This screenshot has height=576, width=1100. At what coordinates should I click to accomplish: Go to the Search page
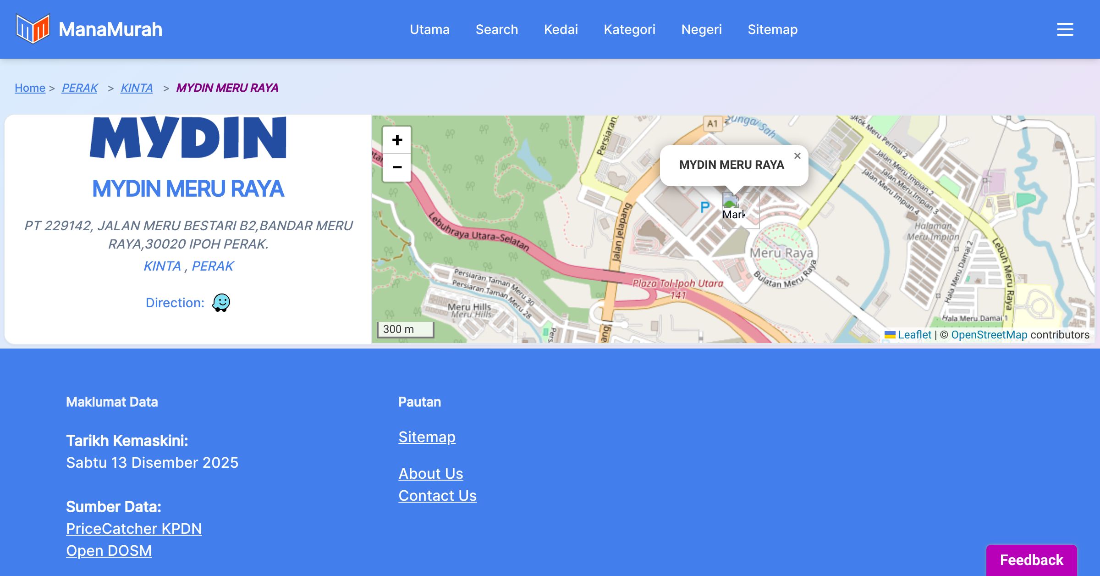click(496, 29)
